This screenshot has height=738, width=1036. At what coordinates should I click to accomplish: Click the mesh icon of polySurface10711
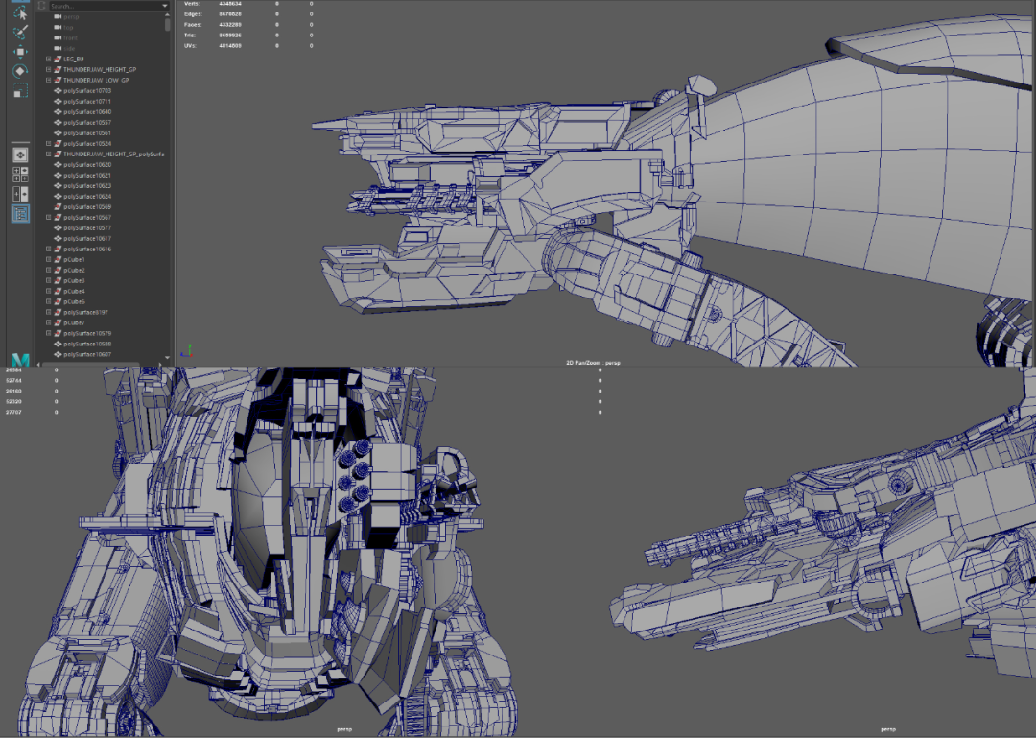[58, 101]
